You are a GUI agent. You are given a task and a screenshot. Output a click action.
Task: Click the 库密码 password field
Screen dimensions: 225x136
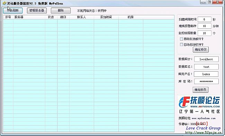[206, 81]
